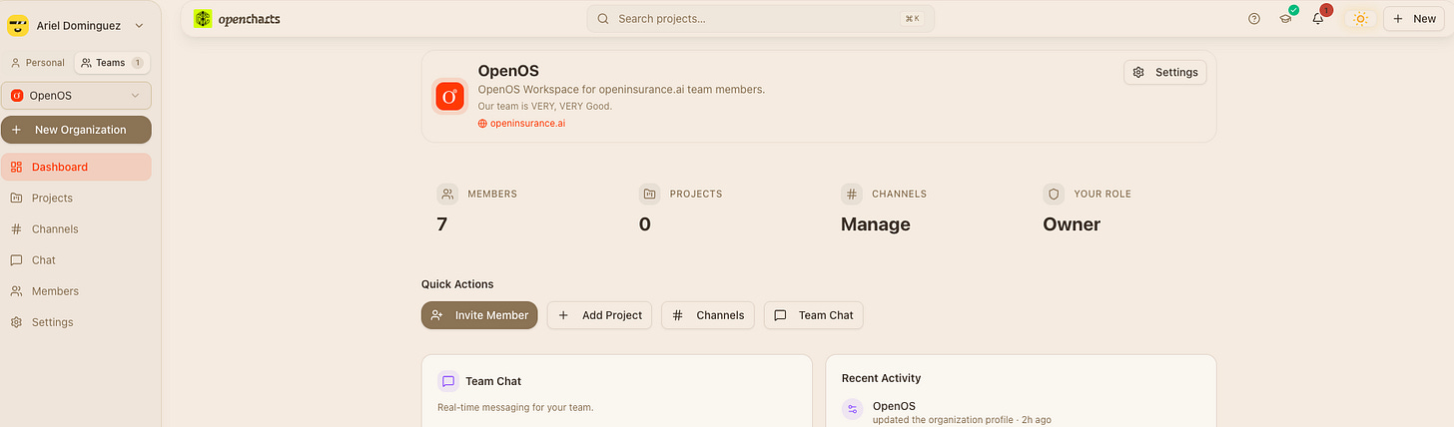This screenshot has width=1454, height=427.
Task: Follow the openinsurance.ai link
Action: tap(521, 124)
